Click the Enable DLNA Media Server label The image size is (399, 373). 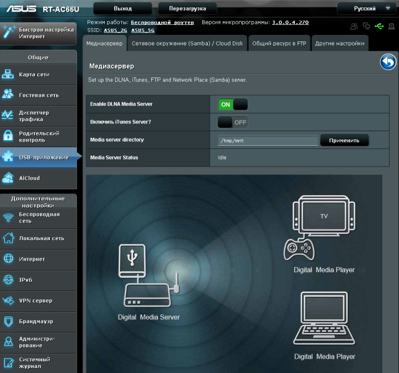pos(121,104)
